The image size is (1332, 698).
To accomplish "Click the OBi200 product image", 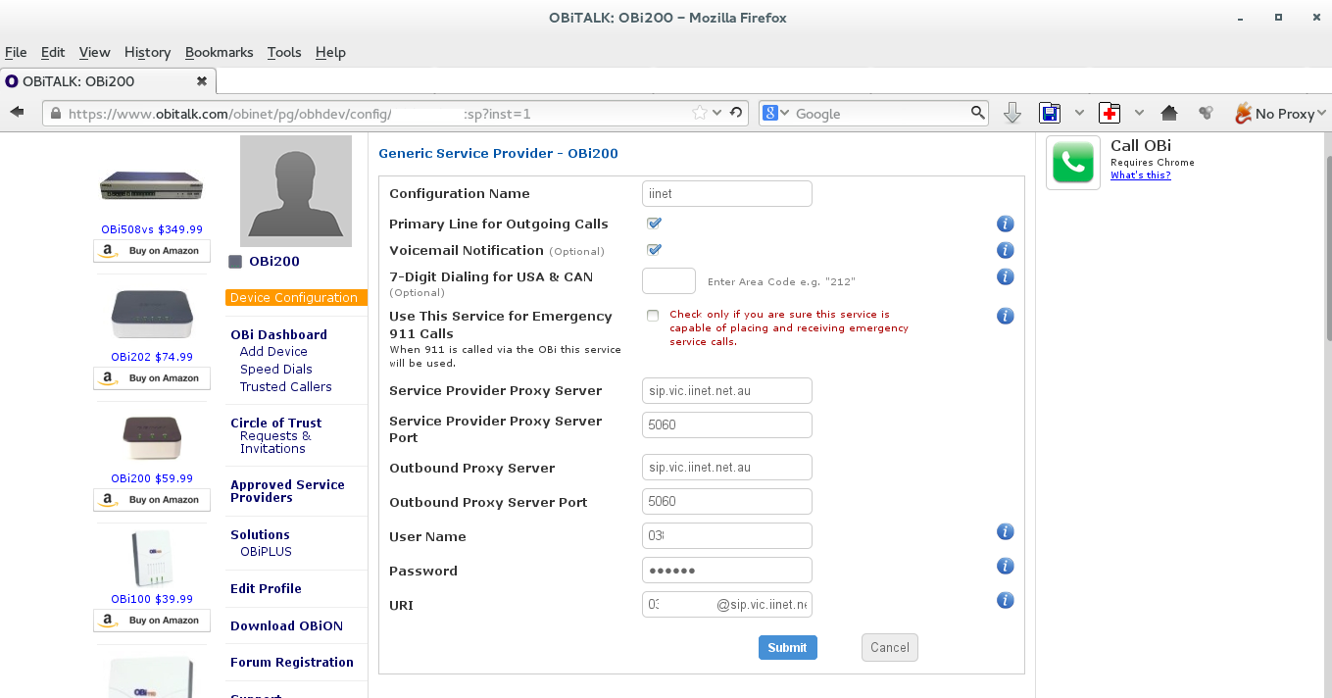I will click(152, 438).
